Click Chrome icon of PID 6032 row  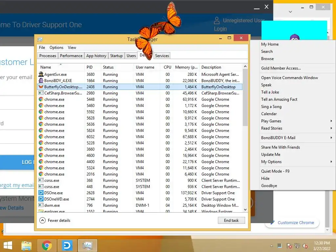pyautogui.click(x=41, y=137)
